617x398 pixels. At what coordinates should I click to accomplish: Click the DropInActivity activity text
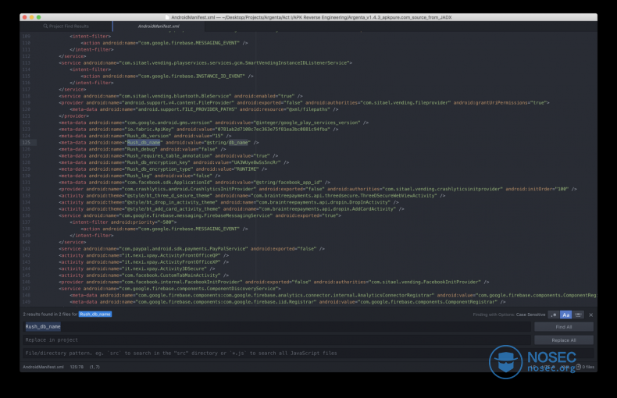coord(325,203)
